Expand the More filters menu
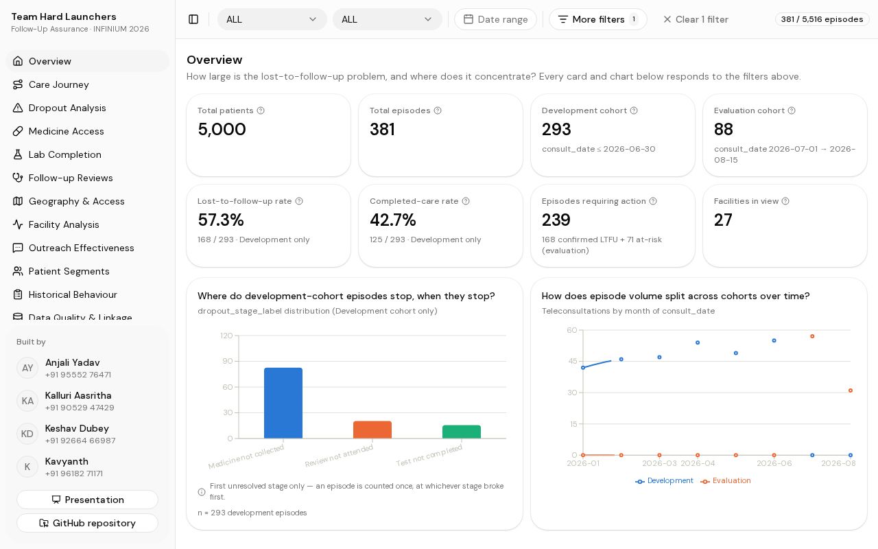Image resolution: width=878 pixels, height=549 pixels. tap(597, 19)
